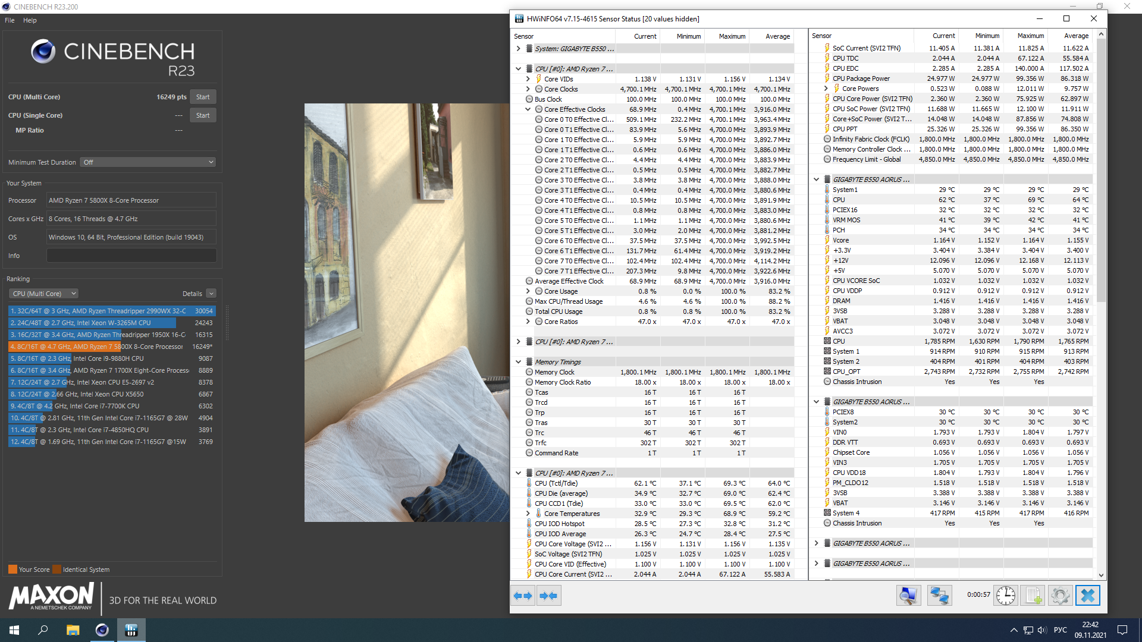Start the CPU (Multi Core) test
The width and height of the screenshot is (1142, 642).
(x=203, y=97)
